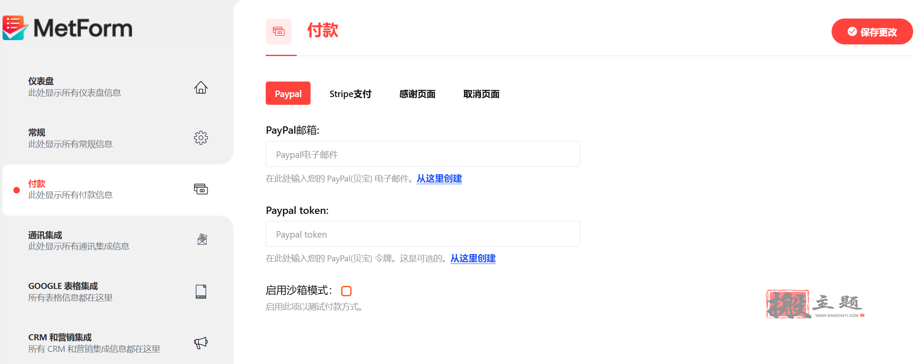This screenshot has height=364, width=914.
Task: Click the red active dot beside 付款
Action: (x=17, y=190)
